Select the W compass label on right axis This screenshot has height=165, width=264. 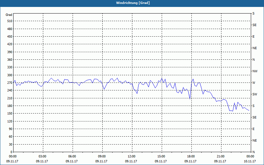point(254,83)
